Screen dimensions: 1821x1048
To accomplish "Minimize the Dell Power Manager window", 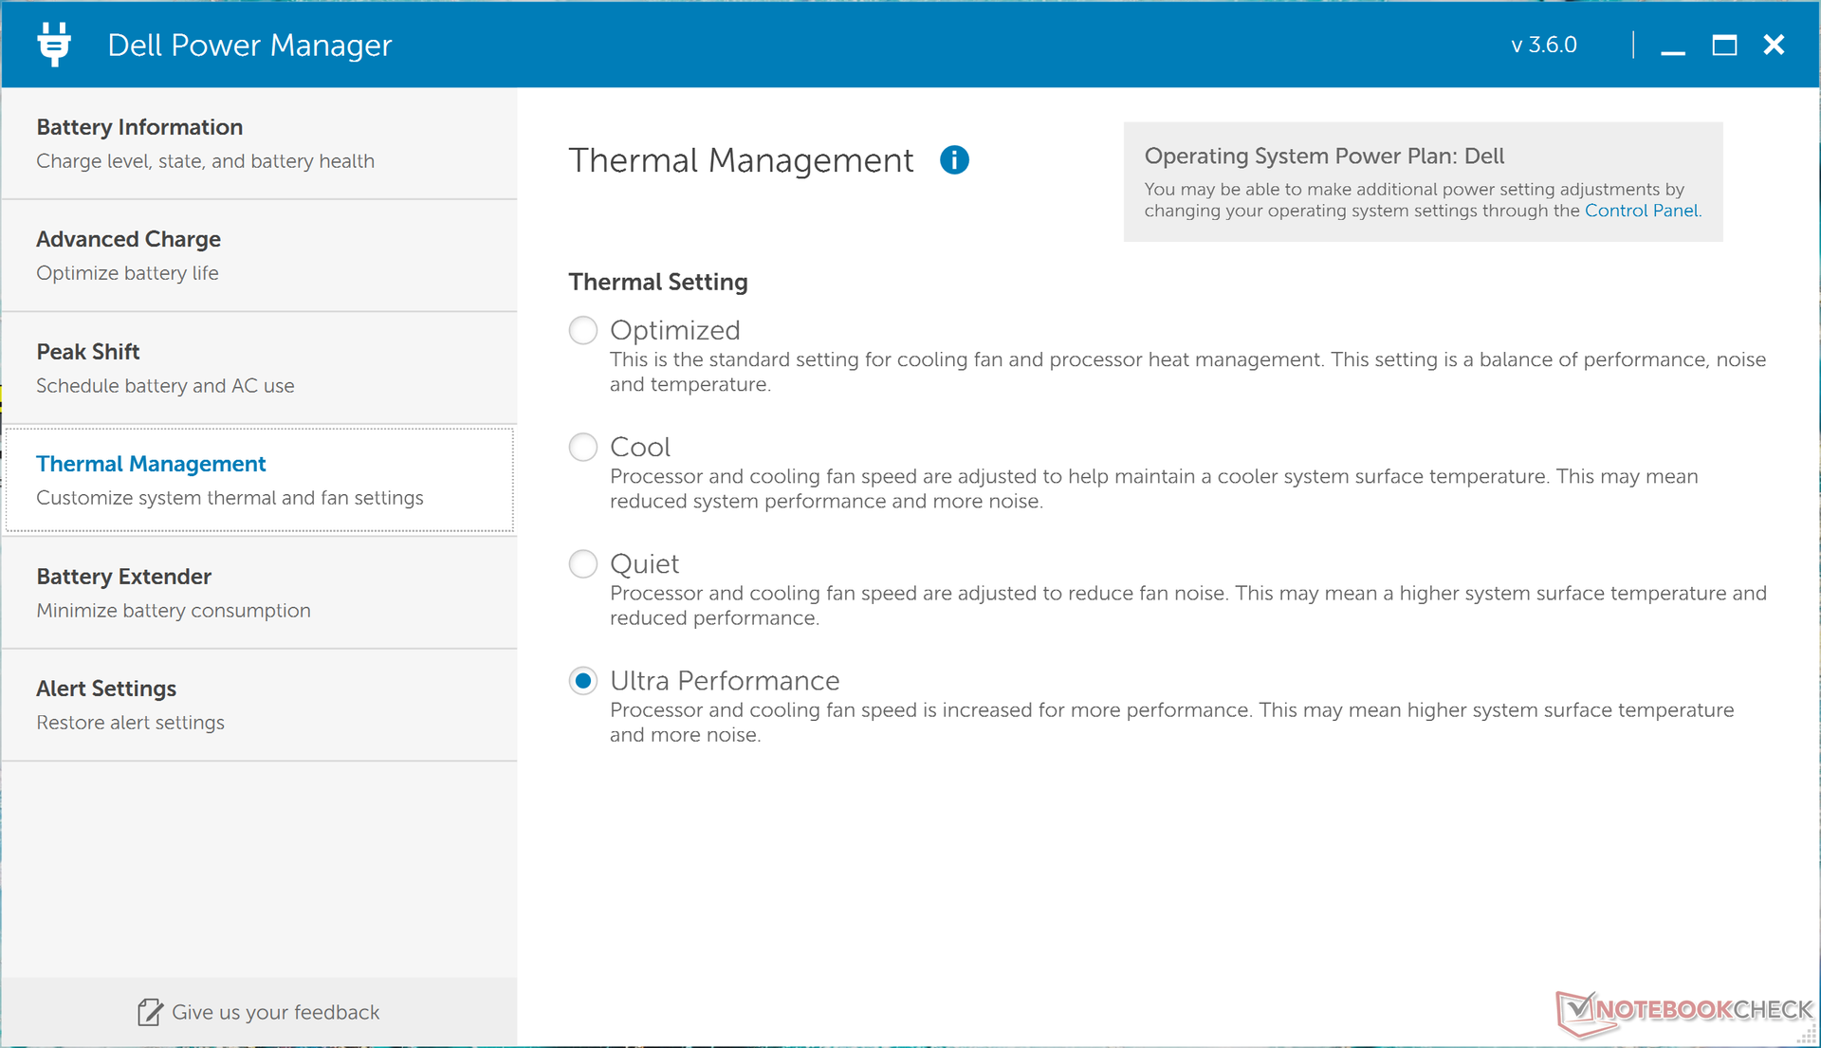I will 1673,46.
